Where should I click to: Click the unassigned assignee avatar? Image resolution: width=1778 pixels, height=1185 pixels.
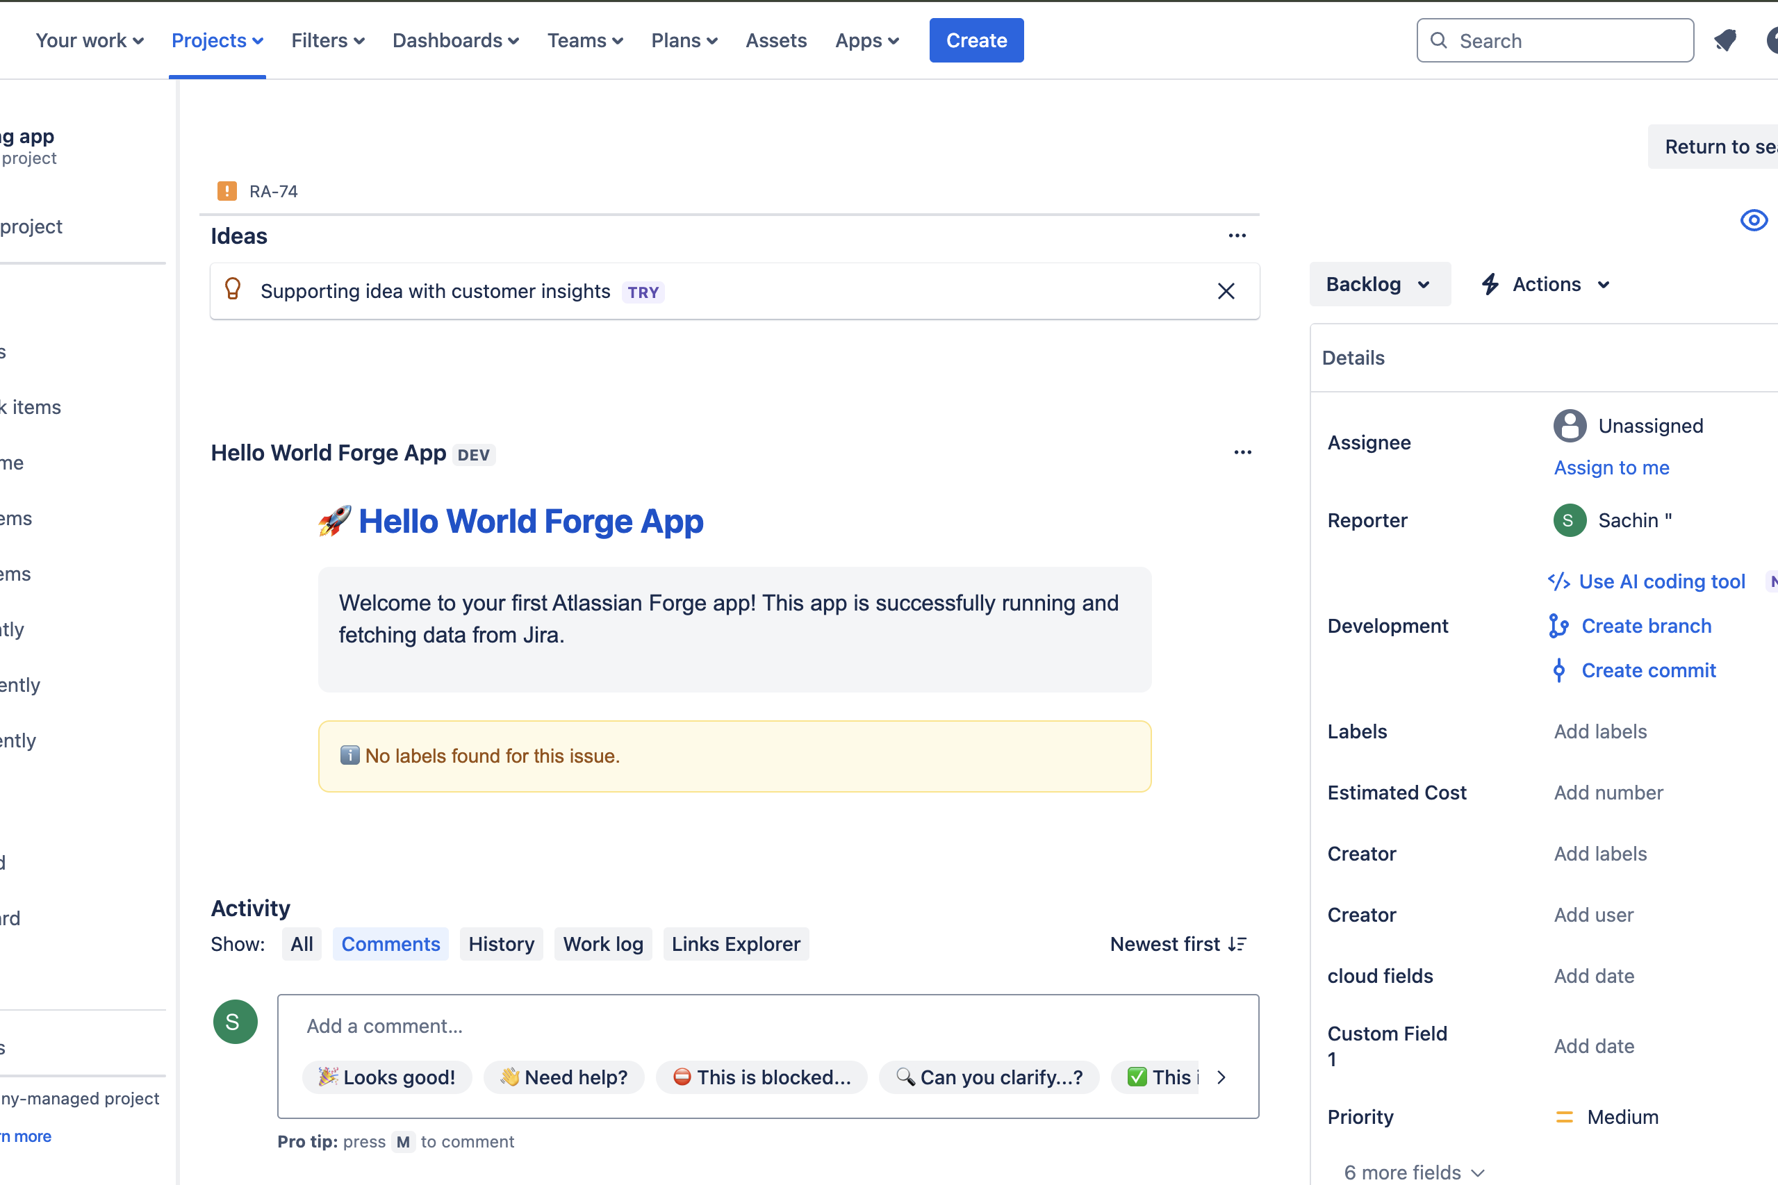coord(1570,426)
